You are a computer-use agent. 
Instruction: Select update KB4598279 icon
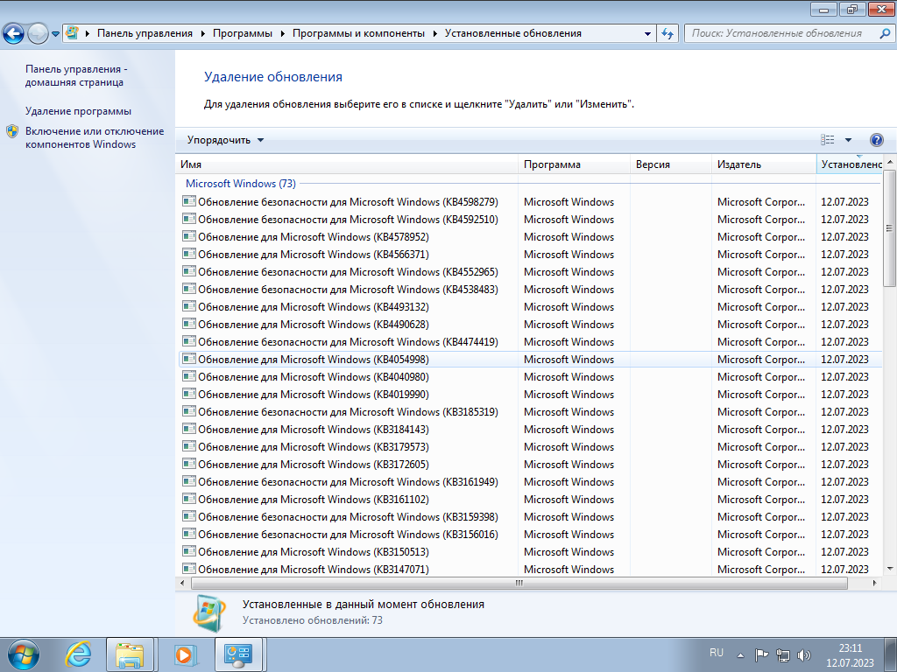point(189,201)
